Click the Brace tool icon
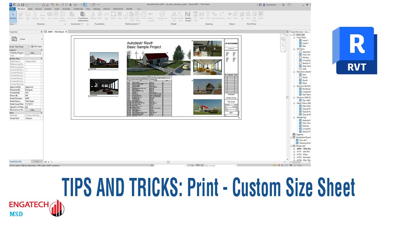This screenshot has width=406, height=228. tap(56, 16)
